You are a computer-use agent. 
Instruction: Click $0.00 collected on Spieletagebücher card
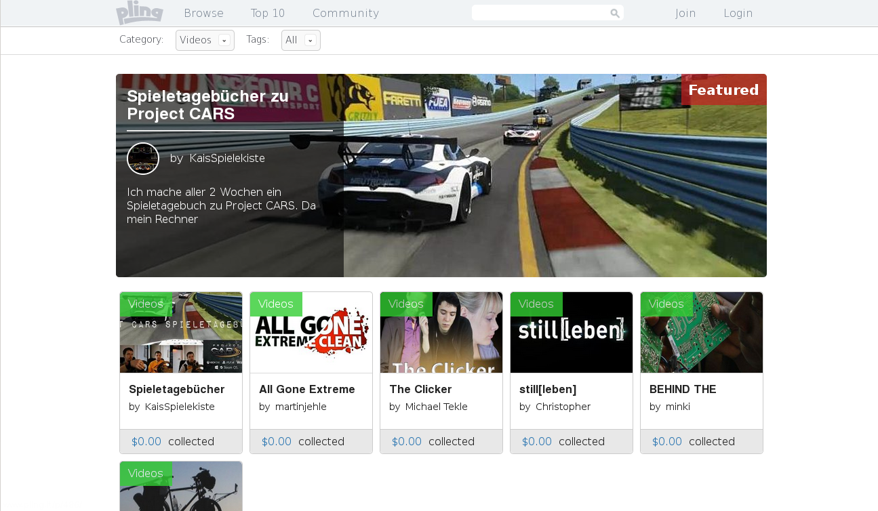[173, 442]
